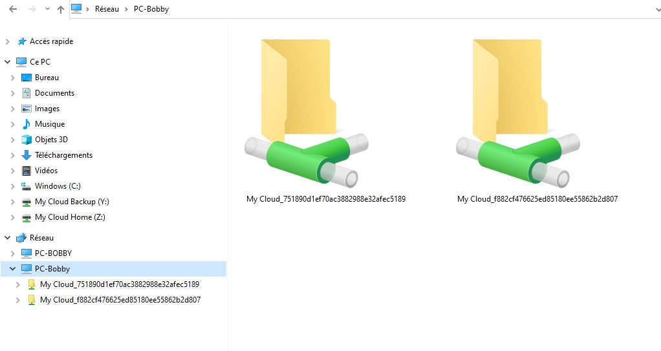Click the back navigation arrow
Image resolution: width=661 pixels, height=351 pixels.
click(x=13, y=9)
